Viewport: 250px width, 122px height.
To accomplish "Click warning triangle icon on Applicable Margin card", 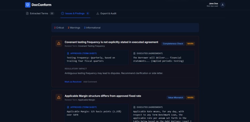I will coord(59,97).
